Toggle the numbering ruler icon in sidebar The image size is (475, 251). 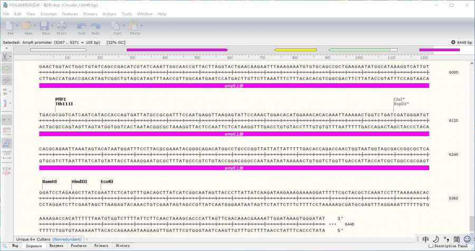[7, 155]
